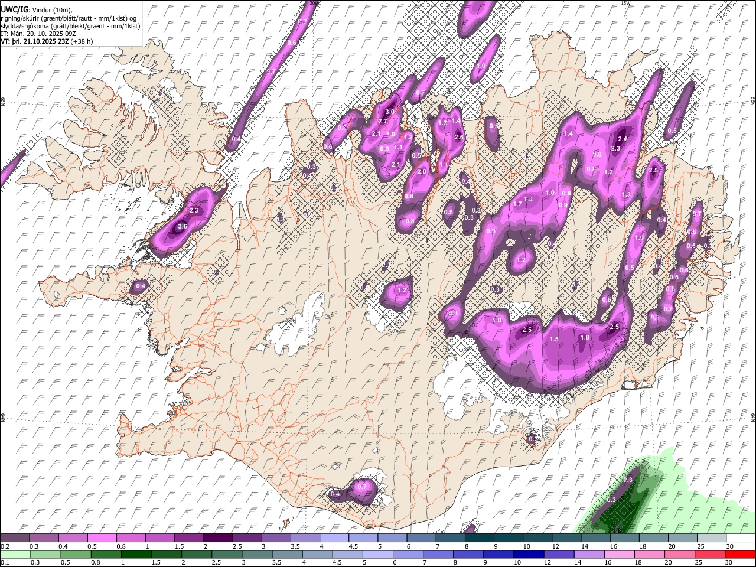756x567 pixels.
Task: Click the 3.6 precipitation value on the map
Action: click(182, 226)
